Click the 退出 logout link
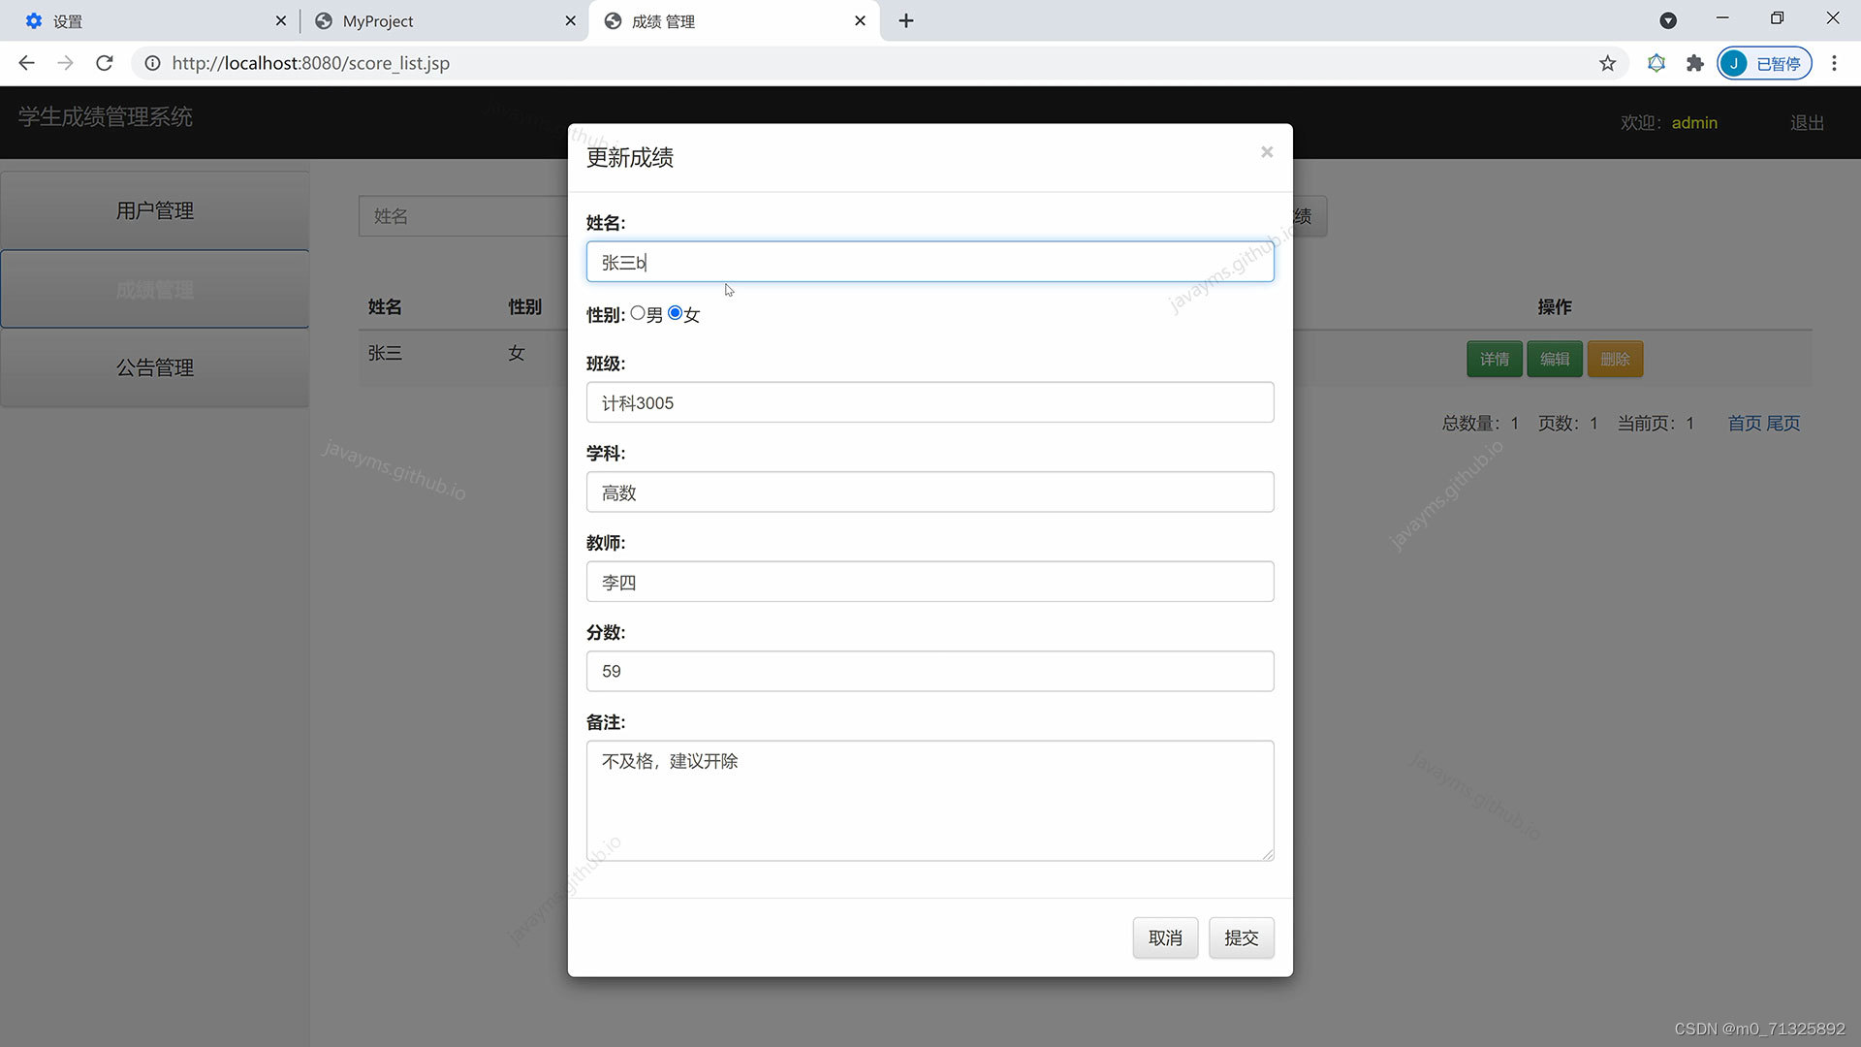Viewport: 1861px width, 1047px height. click(x=1807, y=123)
